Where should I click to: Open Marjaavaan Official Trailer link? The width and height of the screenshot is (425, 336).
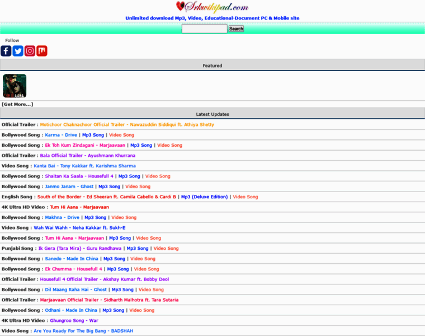coord(109,300)
